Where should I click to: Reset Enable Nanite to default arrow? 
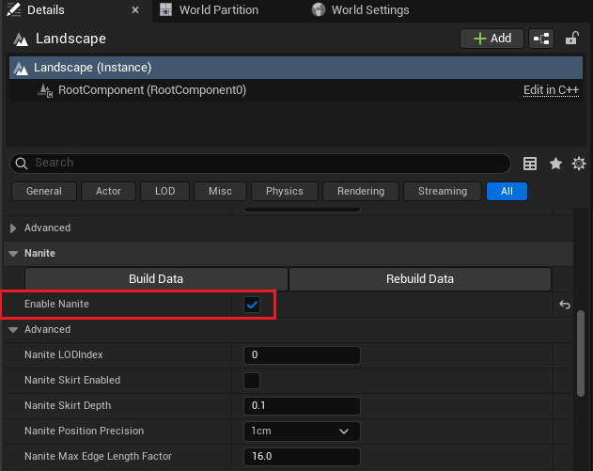click(565, 305)
